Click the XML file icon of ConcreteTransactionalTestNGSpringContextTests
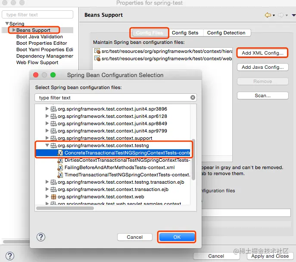Viewport: 296px width, 262px height. point(60,153)
